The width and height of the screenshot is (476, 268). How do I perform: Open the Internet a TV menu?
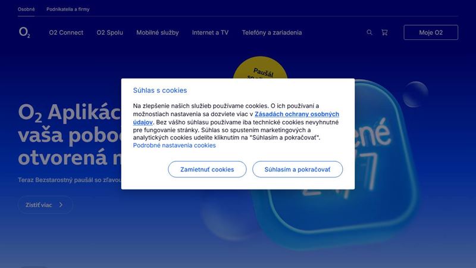210,33
